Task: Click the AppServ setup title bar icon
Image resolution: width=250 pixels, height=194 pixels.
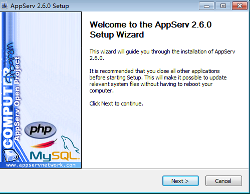Action: pyautogui.click(x=5, y=5)
